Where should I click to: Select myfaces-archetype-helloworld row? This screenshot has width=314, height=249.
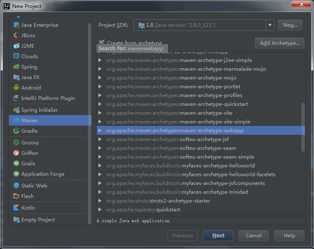pos(201,166)
